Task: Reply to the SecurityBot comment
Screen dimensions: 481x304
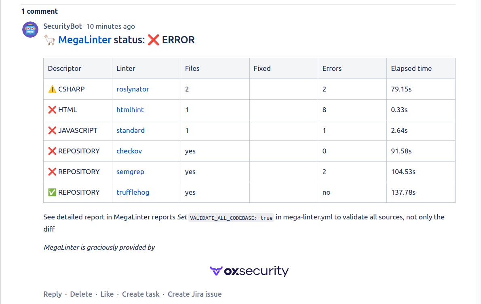Action: tap(53, 294)
